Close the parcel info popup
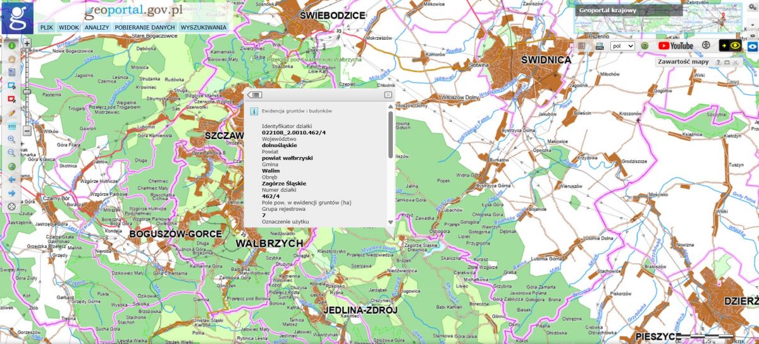759x344 pixels. coord(388,95)
